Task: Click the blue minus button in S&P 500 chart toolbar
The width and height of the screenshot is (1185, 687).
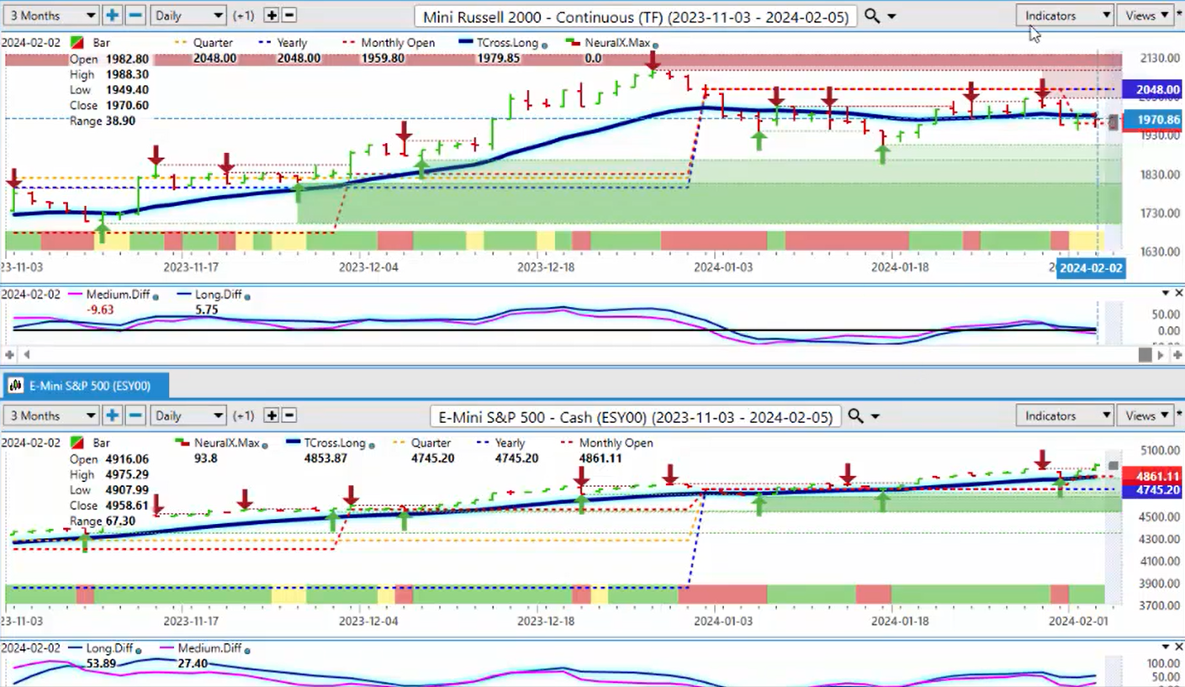Action: coord(135,415)
